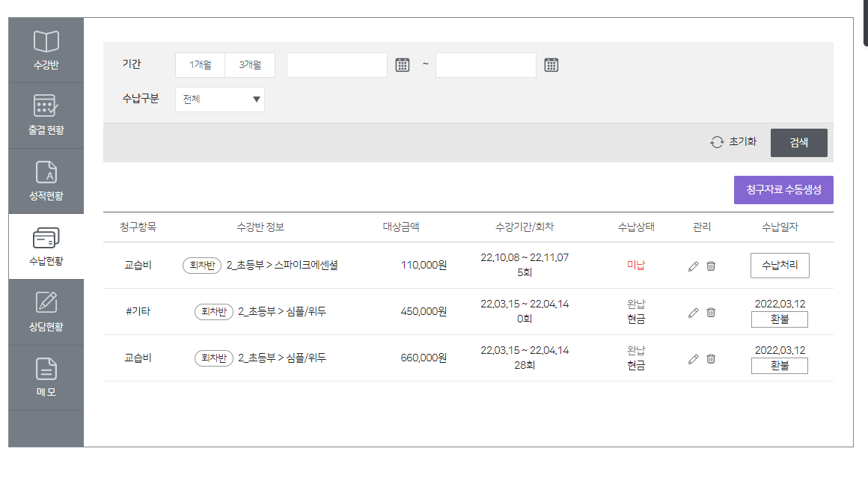
Task: Click 청구자료 수동생성 button
Action: (783, 190)
